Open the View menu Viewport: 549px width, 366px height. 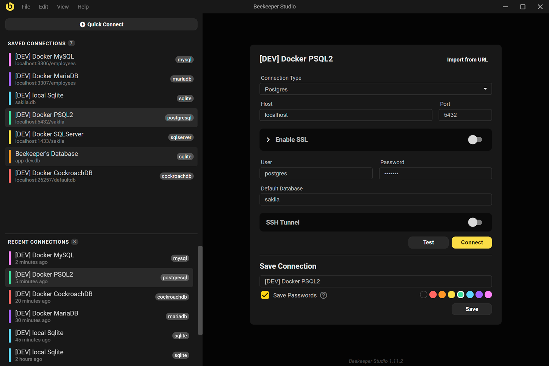pos(63,7)
